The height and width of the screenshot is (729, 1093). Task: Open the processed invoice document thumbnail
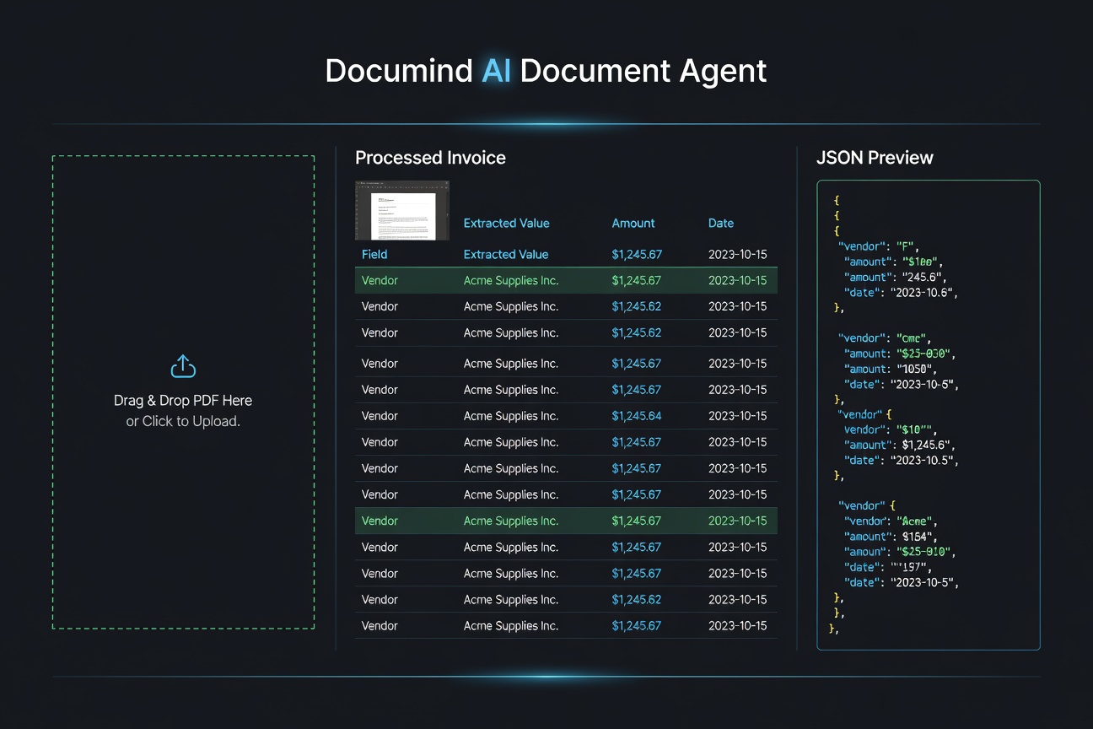point(402,211)
